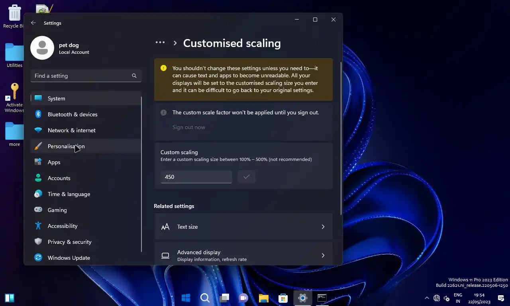Open the clock and date flyout
This screenshot has width=510, height=306.
pyautogui.click(x=479, y=298)
